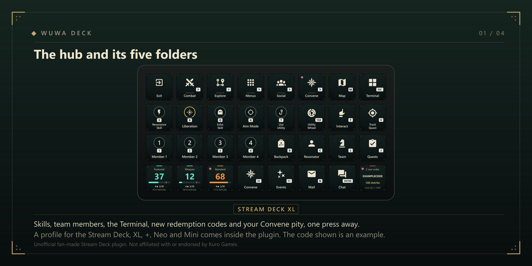532x266 pixels.
Task: Open the Quests key
Action: tap(372, 148)
